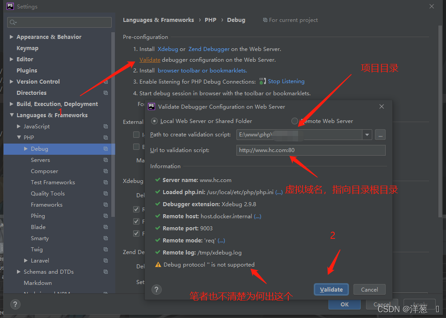Open help for the Validate Debugger dialog
Screen dimensions: 446x318
[x=156, y=289]
